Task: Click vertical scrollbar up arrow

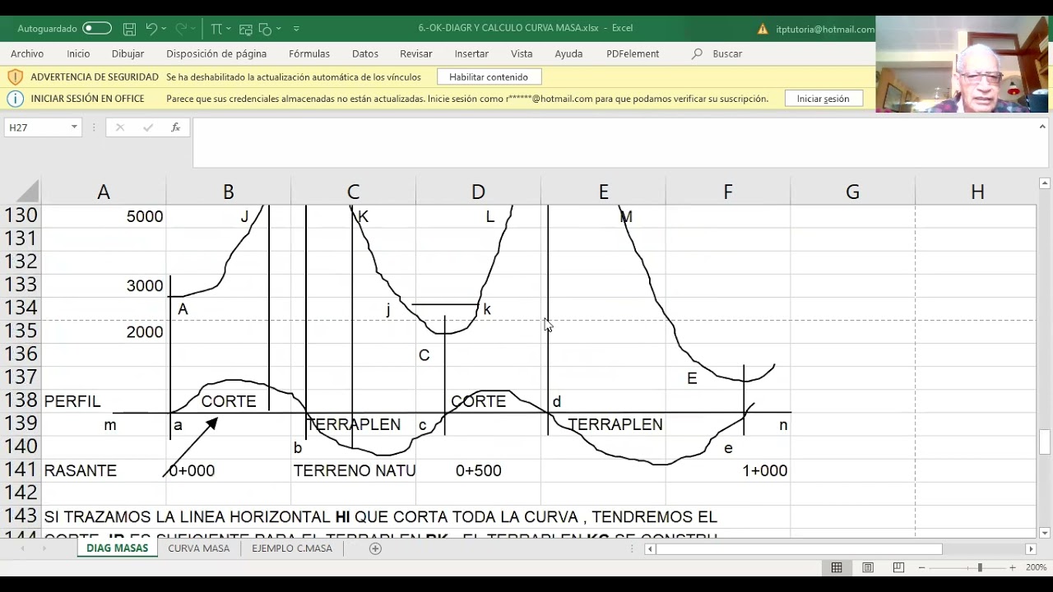Action: [x=1045, y=183]
